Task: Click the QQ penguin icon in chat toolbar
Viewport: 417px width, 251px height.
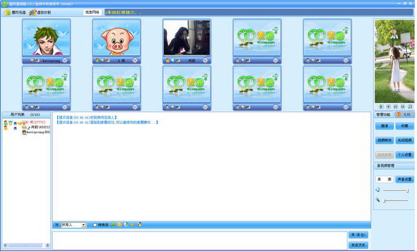Action: coord(139,225)
